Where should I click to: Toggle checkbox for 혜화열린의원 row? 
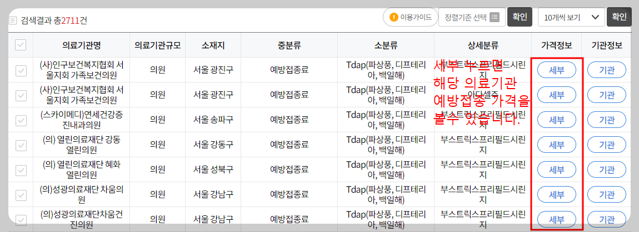pos(21,170)
